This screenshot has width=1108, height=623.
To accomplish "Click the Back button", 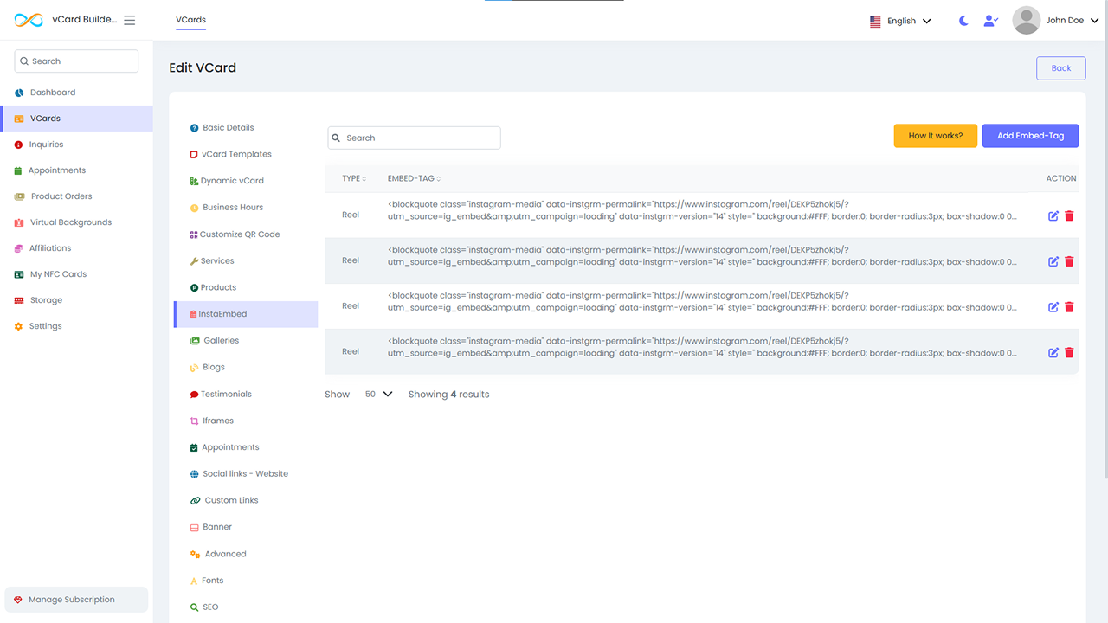I will (1060, 68).
